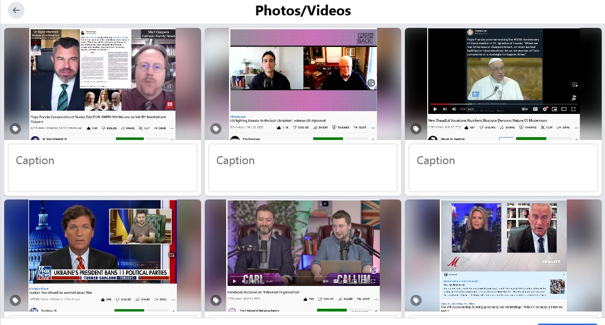Add a caption to the Pope Francis photo
The height and width of the screenshot is (325, 605).
point(503,168)
